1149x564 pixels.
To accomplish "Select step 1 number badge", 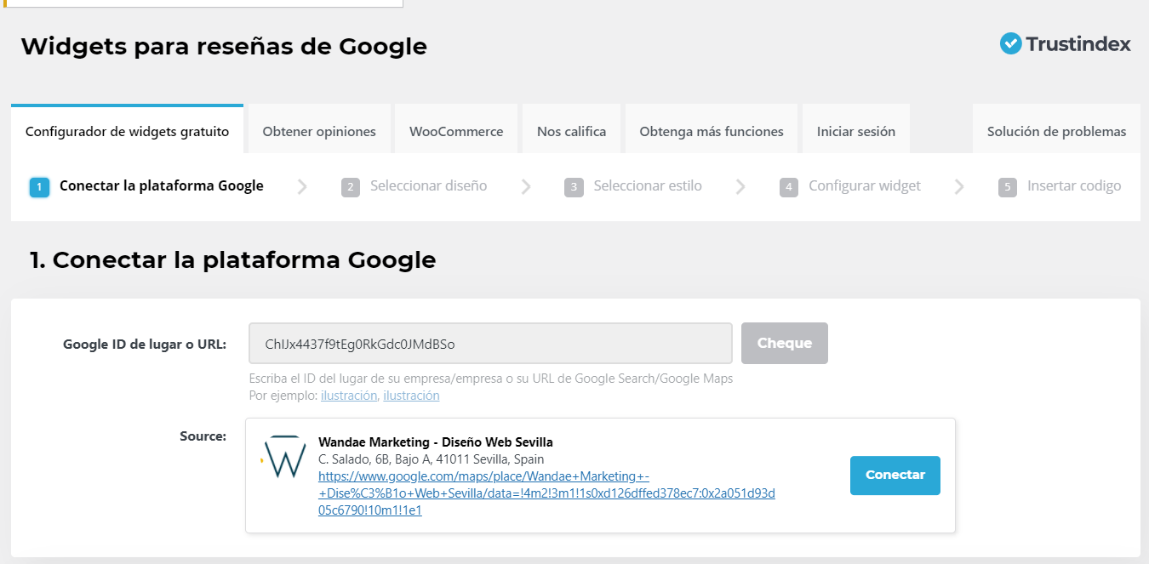I will tap(39, 187).
